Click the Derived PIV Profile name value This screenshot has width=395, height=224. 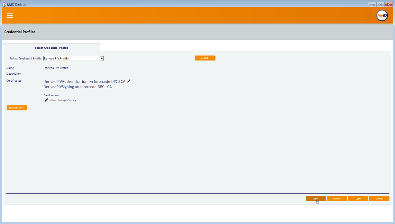(56, 68)
